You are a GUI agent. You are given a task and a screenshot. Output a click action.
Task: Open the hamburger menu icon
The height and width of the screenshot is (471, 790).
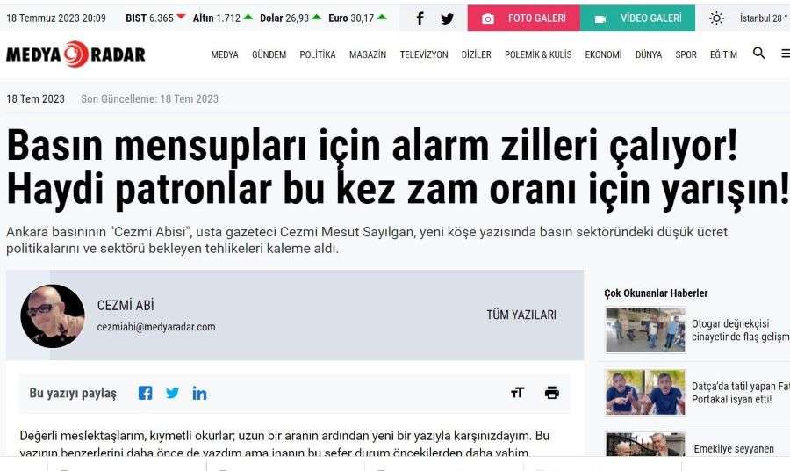786,54
